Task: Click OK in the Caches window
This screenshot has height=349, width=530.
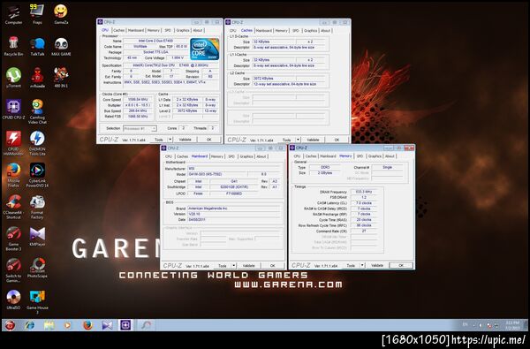Action: point(337,140)
